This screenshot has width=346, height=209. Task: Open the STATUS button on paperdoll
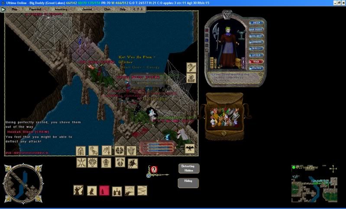(256, 68)
